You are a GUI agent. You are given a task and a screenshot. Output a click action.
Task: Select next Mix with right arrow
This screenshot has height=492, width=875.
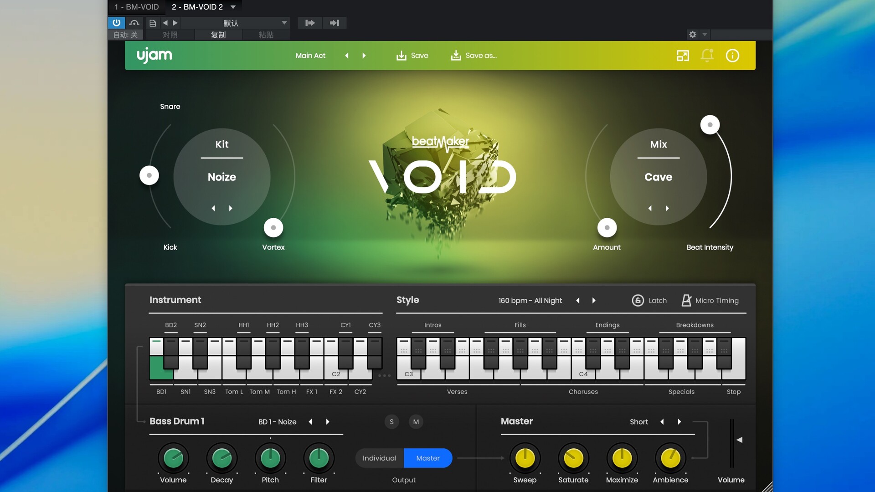click(667, 208)
